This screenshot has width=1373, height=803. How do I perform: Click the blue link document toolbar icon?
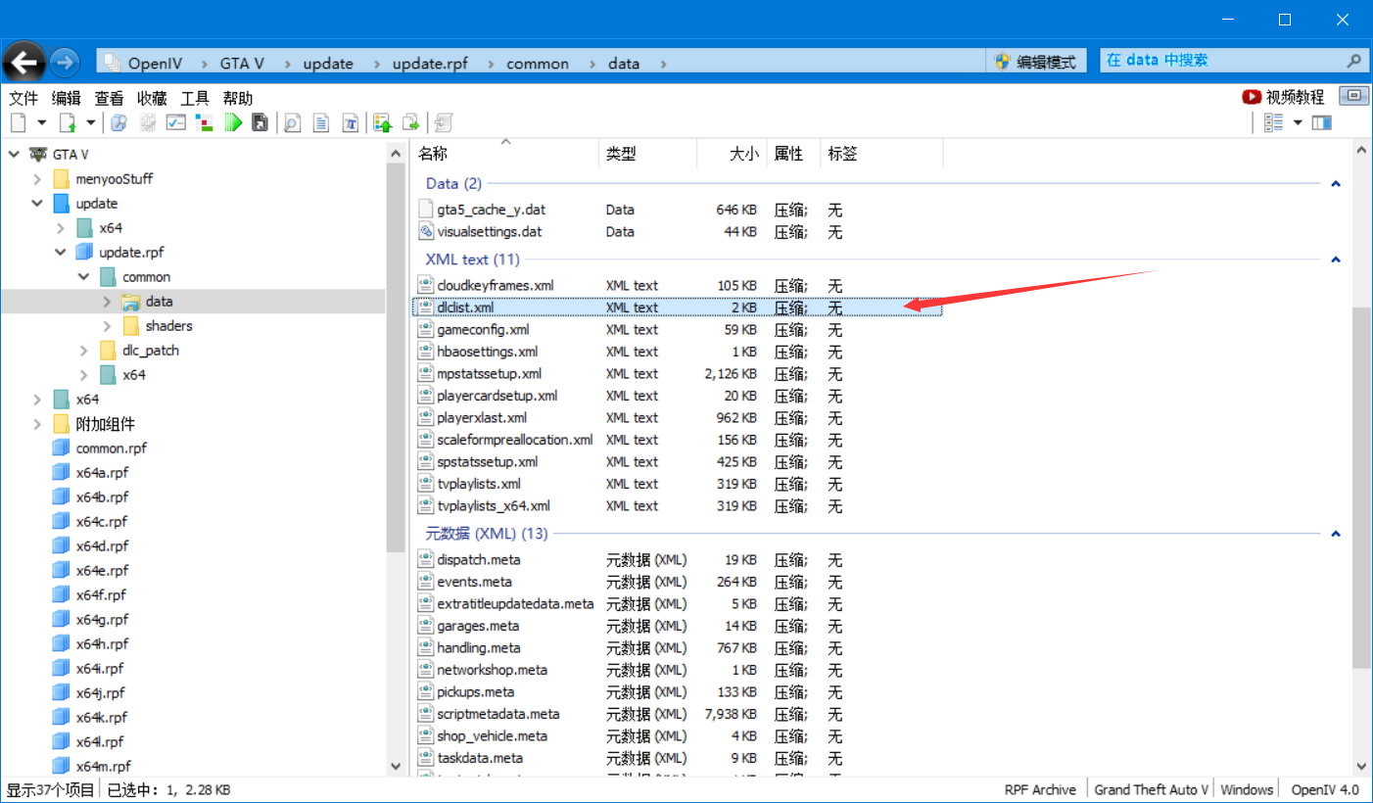click(118, 122)
